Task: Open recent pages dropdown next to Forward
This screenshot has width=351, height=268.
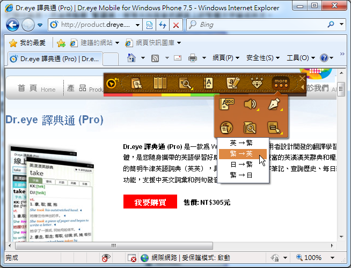Action: (40, 25)
